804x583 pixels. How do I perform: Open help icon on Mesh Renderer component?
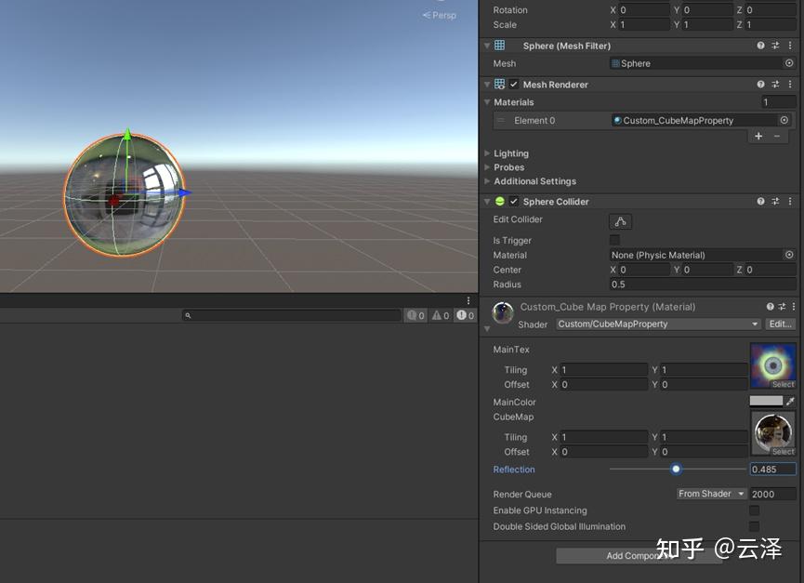(x=760, y=84)
